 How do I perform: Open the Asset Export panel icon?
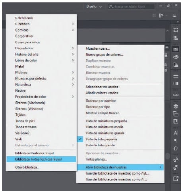176,178
